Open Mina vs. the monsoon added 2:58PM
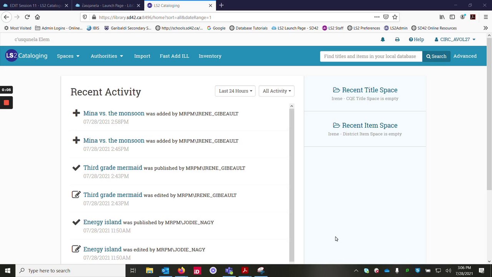 (x=114, y=113)
